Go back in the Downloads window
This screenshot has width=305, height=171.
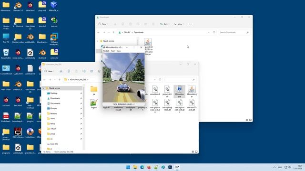click(99, 32)
